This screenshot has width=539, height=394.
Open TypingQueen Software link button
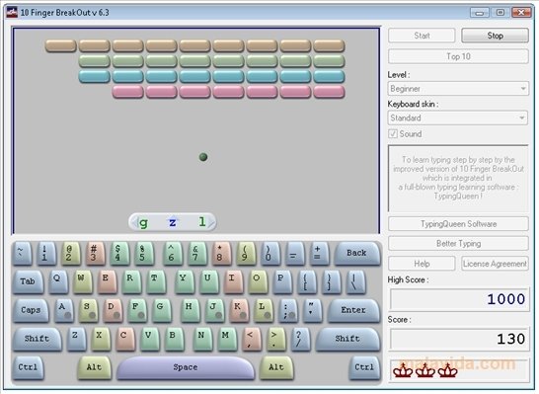point(458,224)
